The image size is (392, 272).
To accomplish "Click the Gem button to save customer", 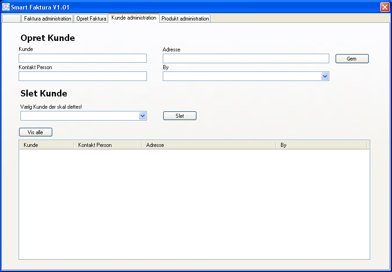I will point(352,59).
